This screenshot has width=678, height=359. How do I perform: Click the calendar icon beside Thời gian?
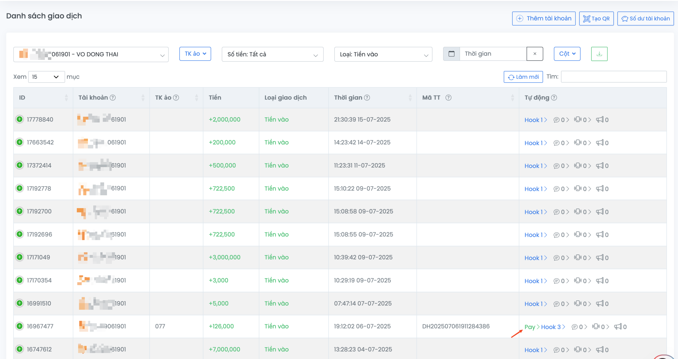pos(452,54)
